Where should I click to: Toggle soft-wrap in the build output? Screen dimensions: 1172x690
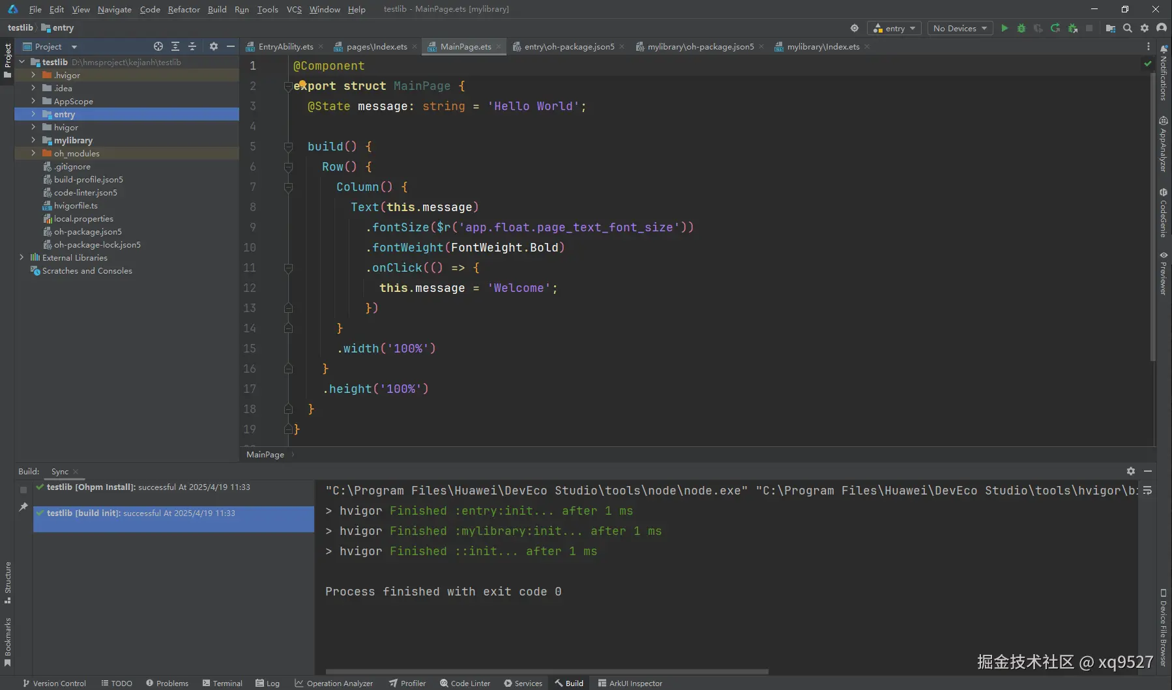(1147, 490)
